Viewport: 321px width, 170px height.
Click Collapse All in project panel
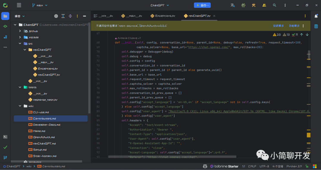click(x=70, y=16)
